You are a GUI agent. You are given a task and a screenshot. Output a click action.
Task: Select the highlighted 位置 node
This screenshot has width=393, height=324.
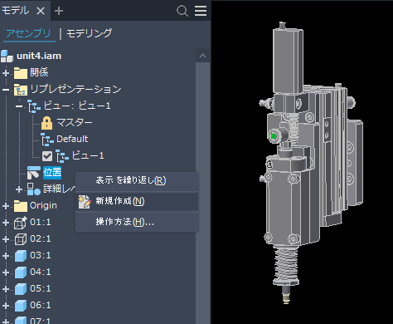52,172
